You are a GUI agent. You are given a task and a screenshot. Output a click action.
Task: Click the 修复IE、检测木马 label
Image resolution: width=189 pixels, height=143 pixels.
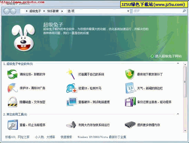90,88
